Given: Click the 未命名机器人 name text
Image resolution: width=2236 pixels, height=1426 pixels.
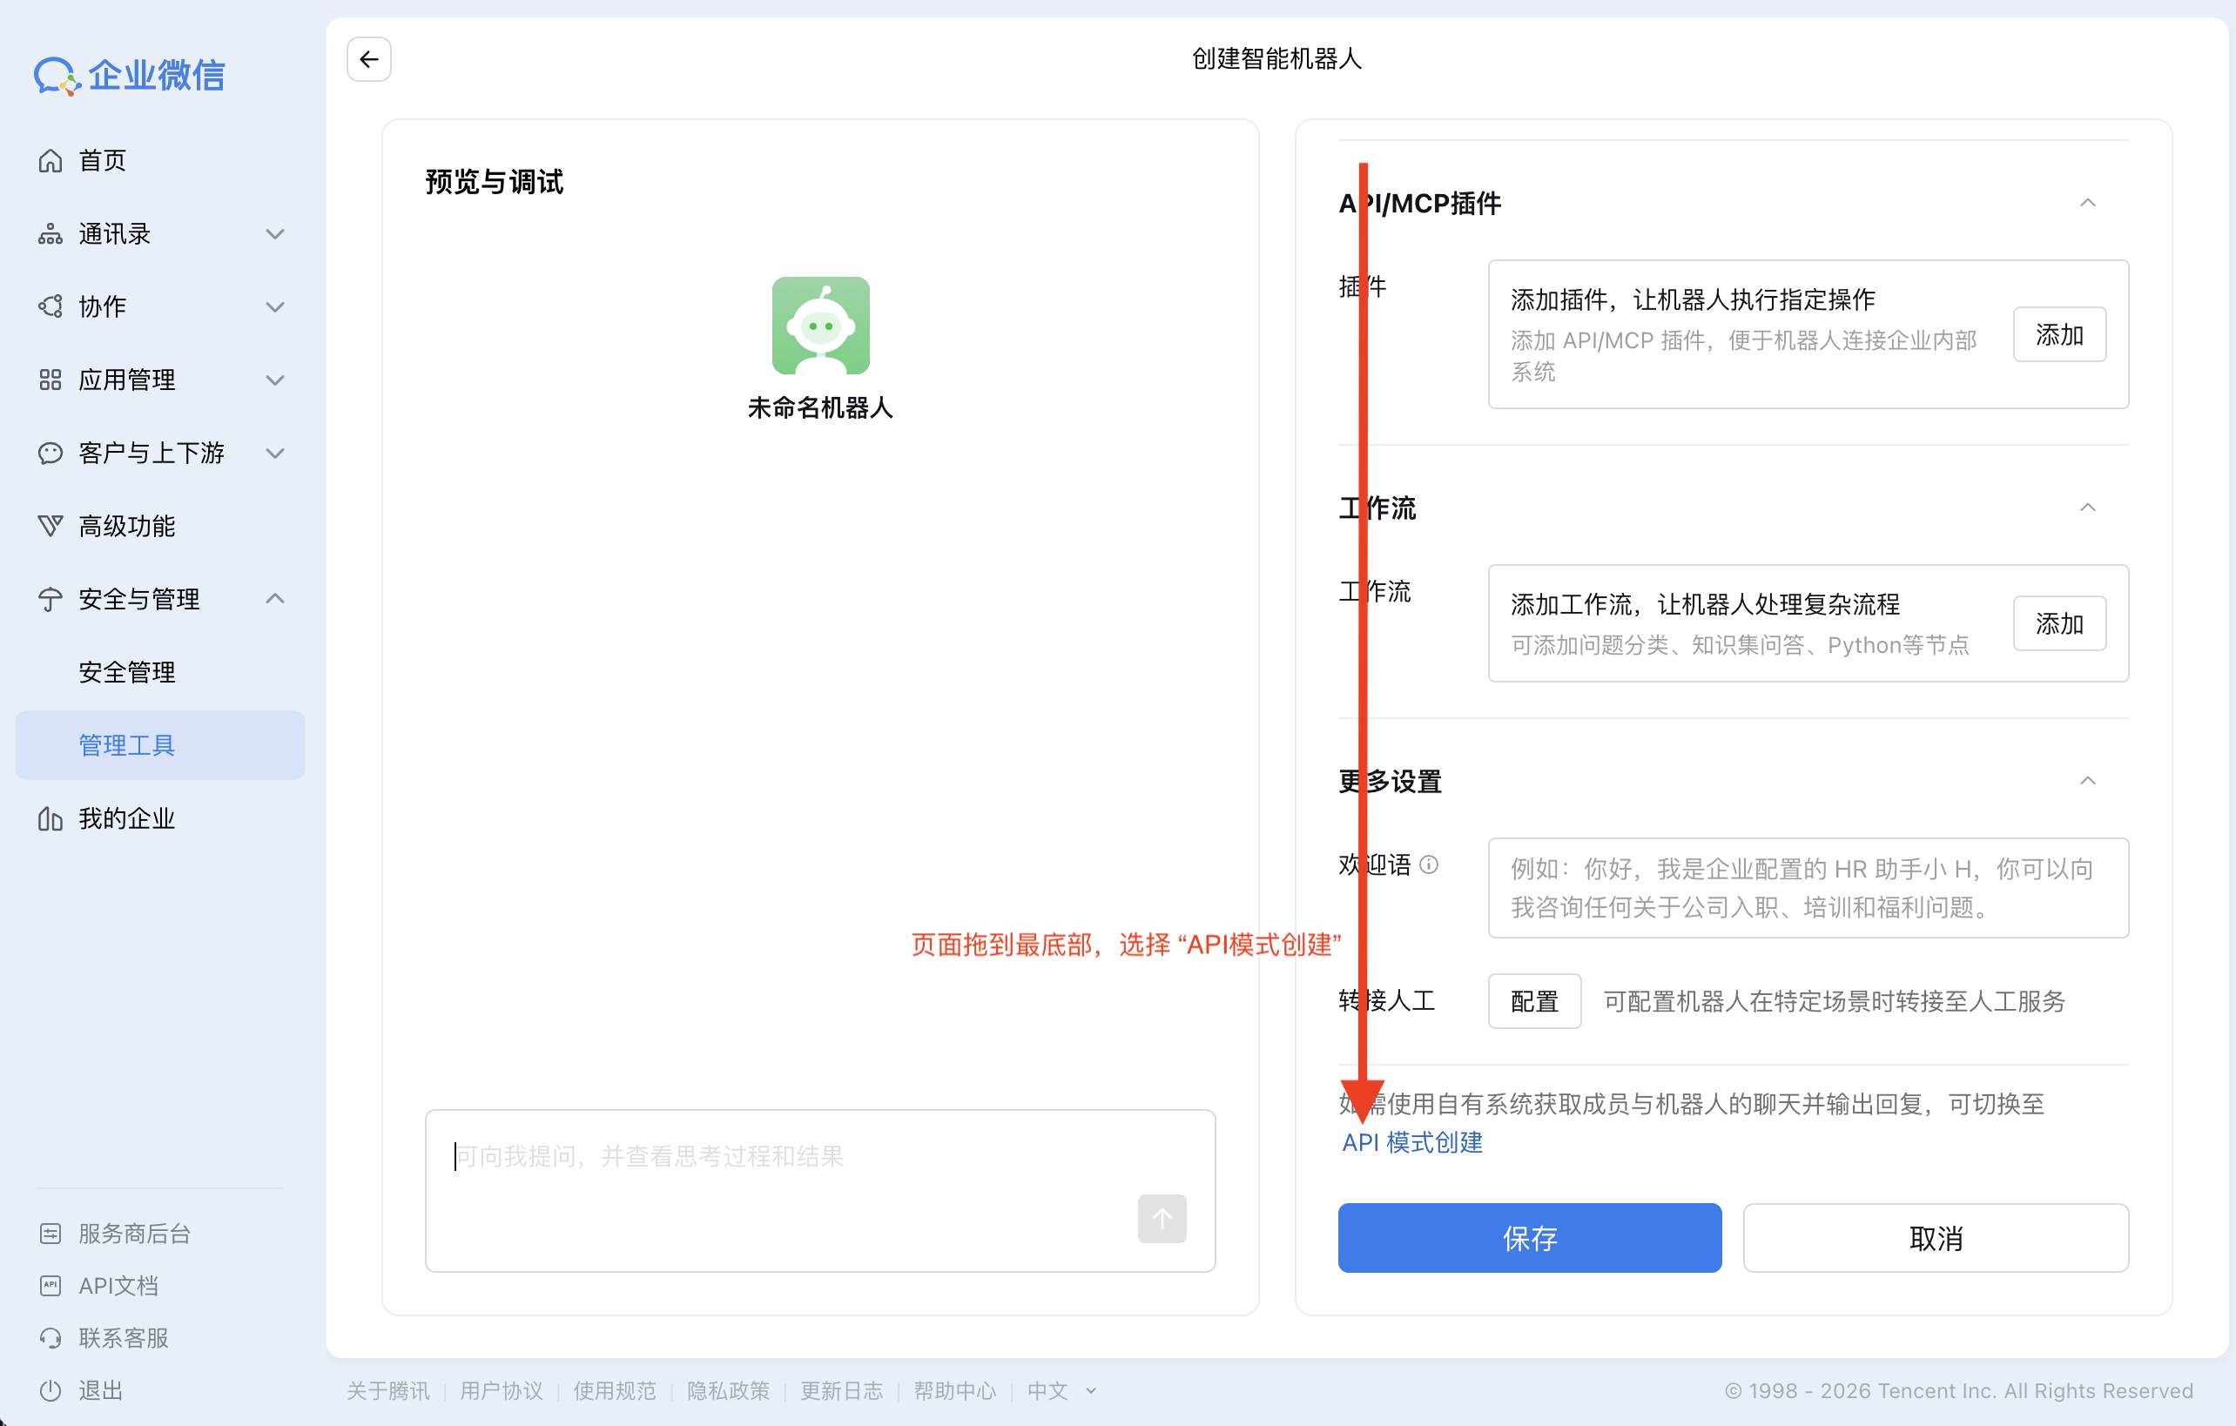Looking at the screenshot, I should [821, 407].
